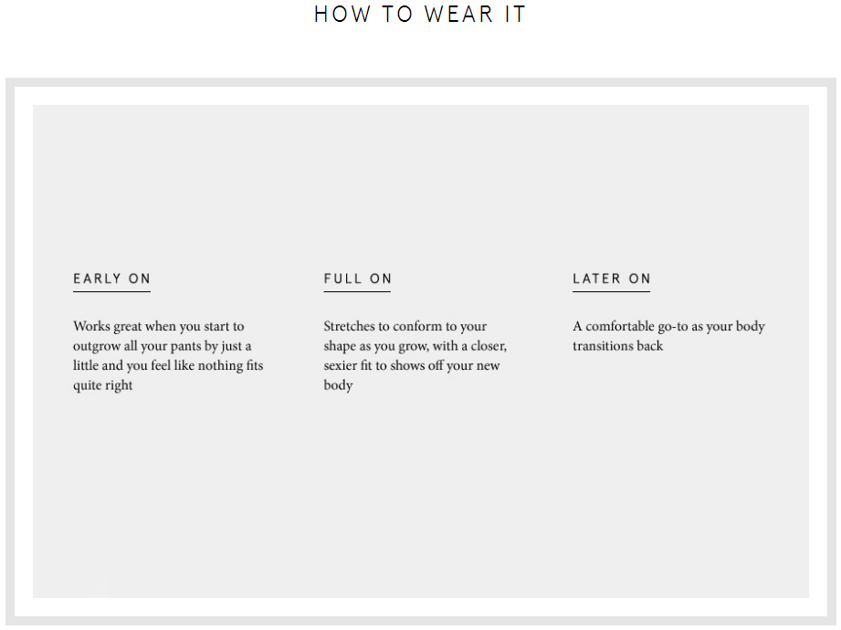Select the "EARLY ON" column heading
Image resolution: width=841 pixels, height=630 pixels.
111,278
